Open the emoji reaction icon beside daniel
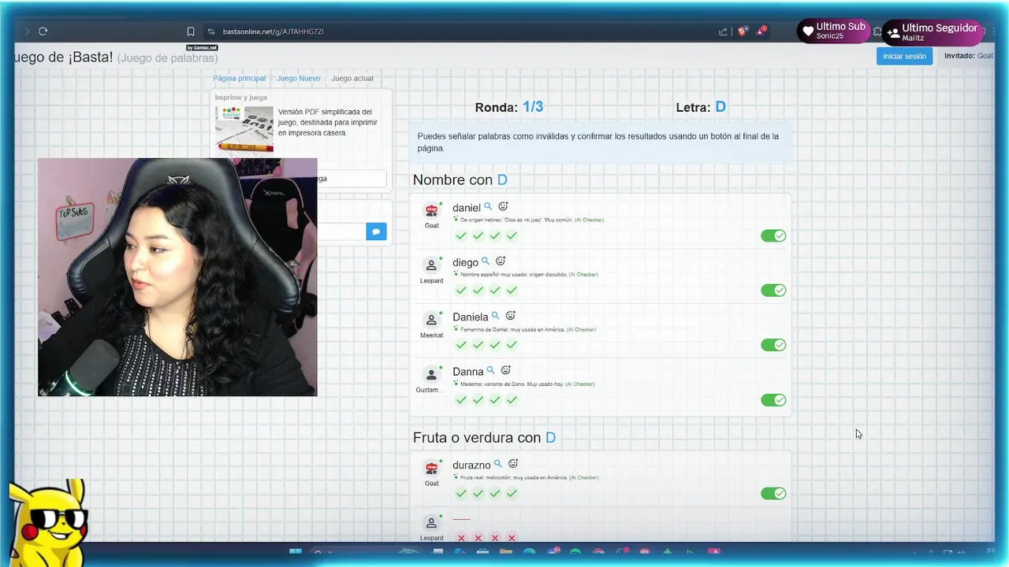1009x567 pixels. tap(503, 206)
